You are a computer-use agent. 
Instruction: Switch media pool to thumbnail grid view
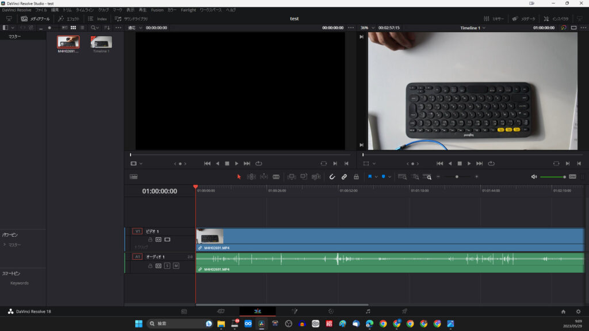tap(73, 28)
